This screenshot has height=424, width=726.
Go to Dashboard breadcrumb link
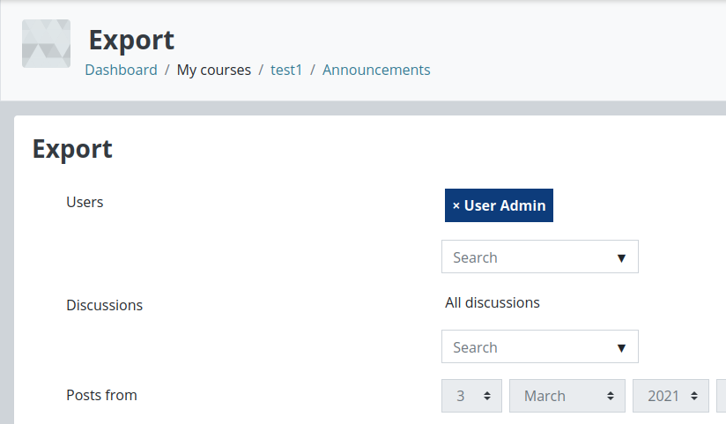[x=122, y=70]
